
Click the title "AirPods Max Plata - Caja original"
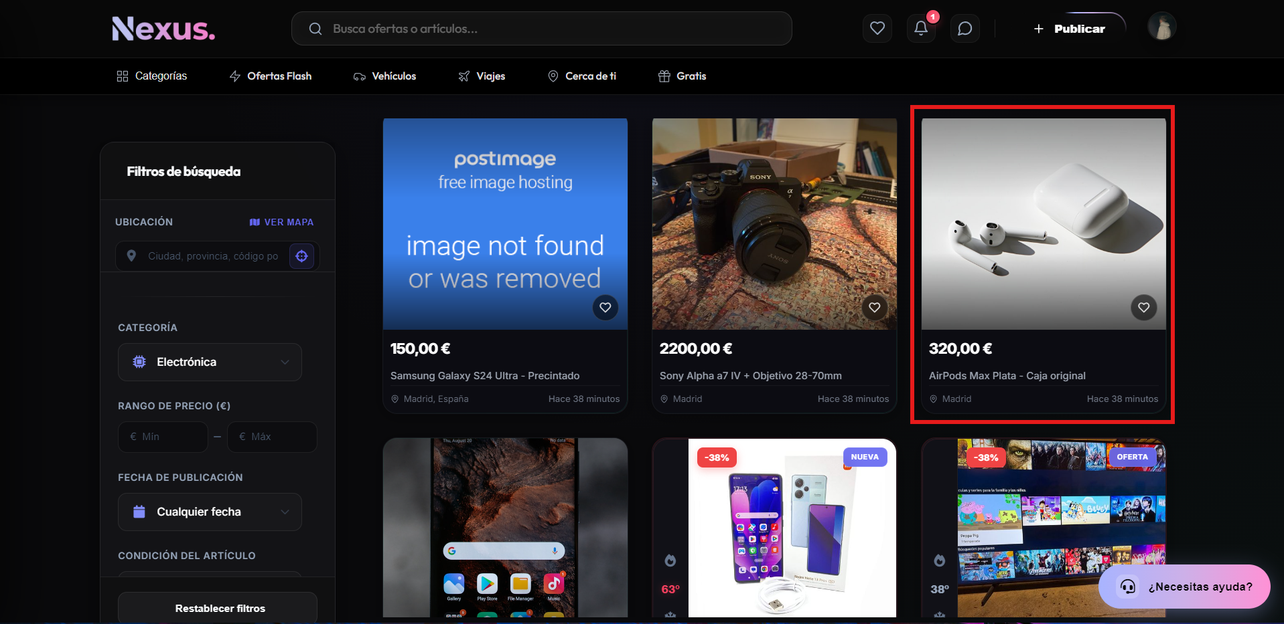click(x=1007, y=376)
